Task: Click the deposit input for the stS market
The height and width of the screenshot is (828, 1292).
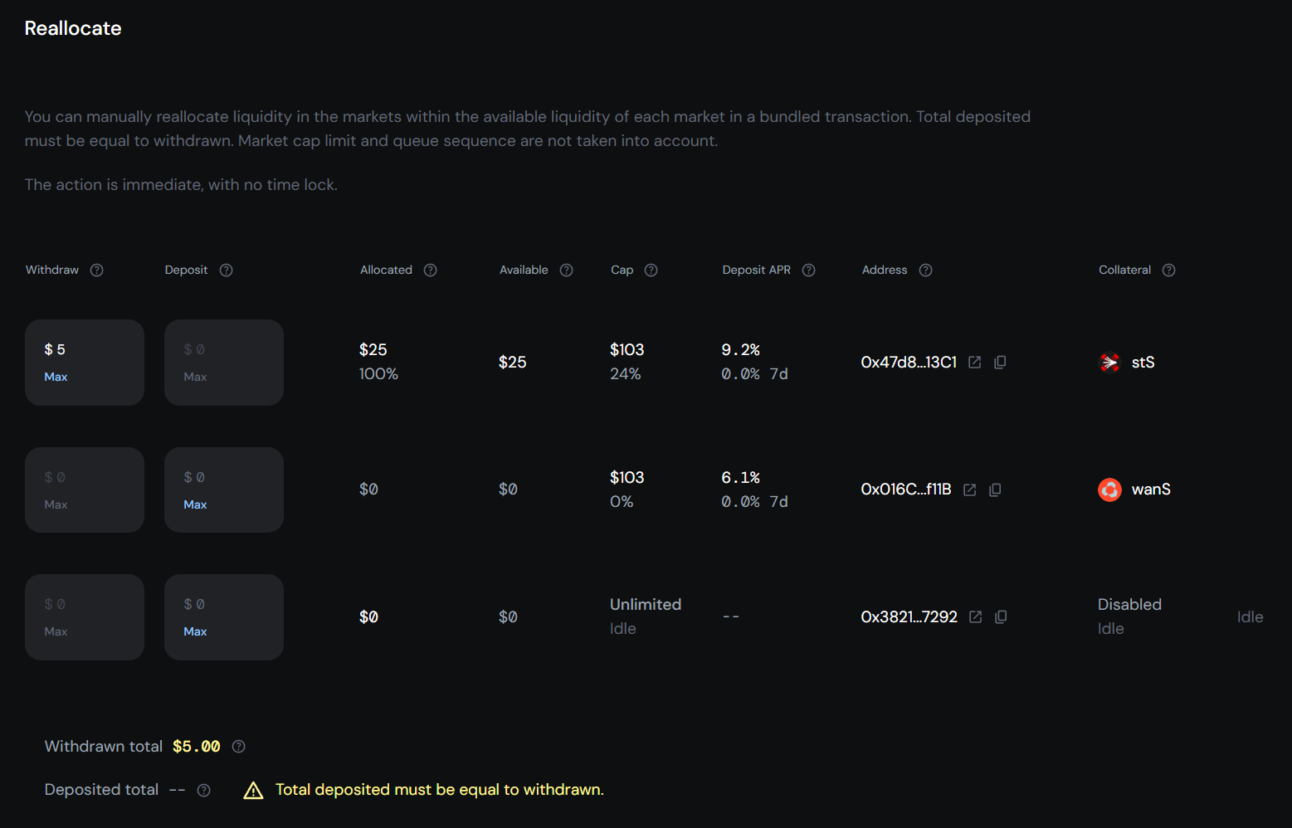Action: point(224,349)
